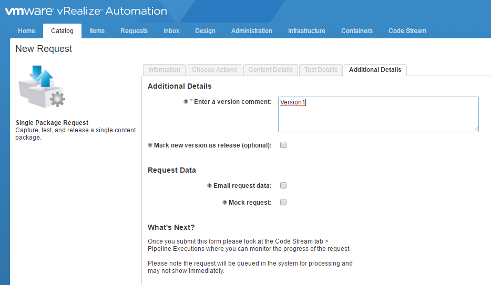
Task: Go to the Requests tab
Action: pyautogui.click(x=134, y=31)
